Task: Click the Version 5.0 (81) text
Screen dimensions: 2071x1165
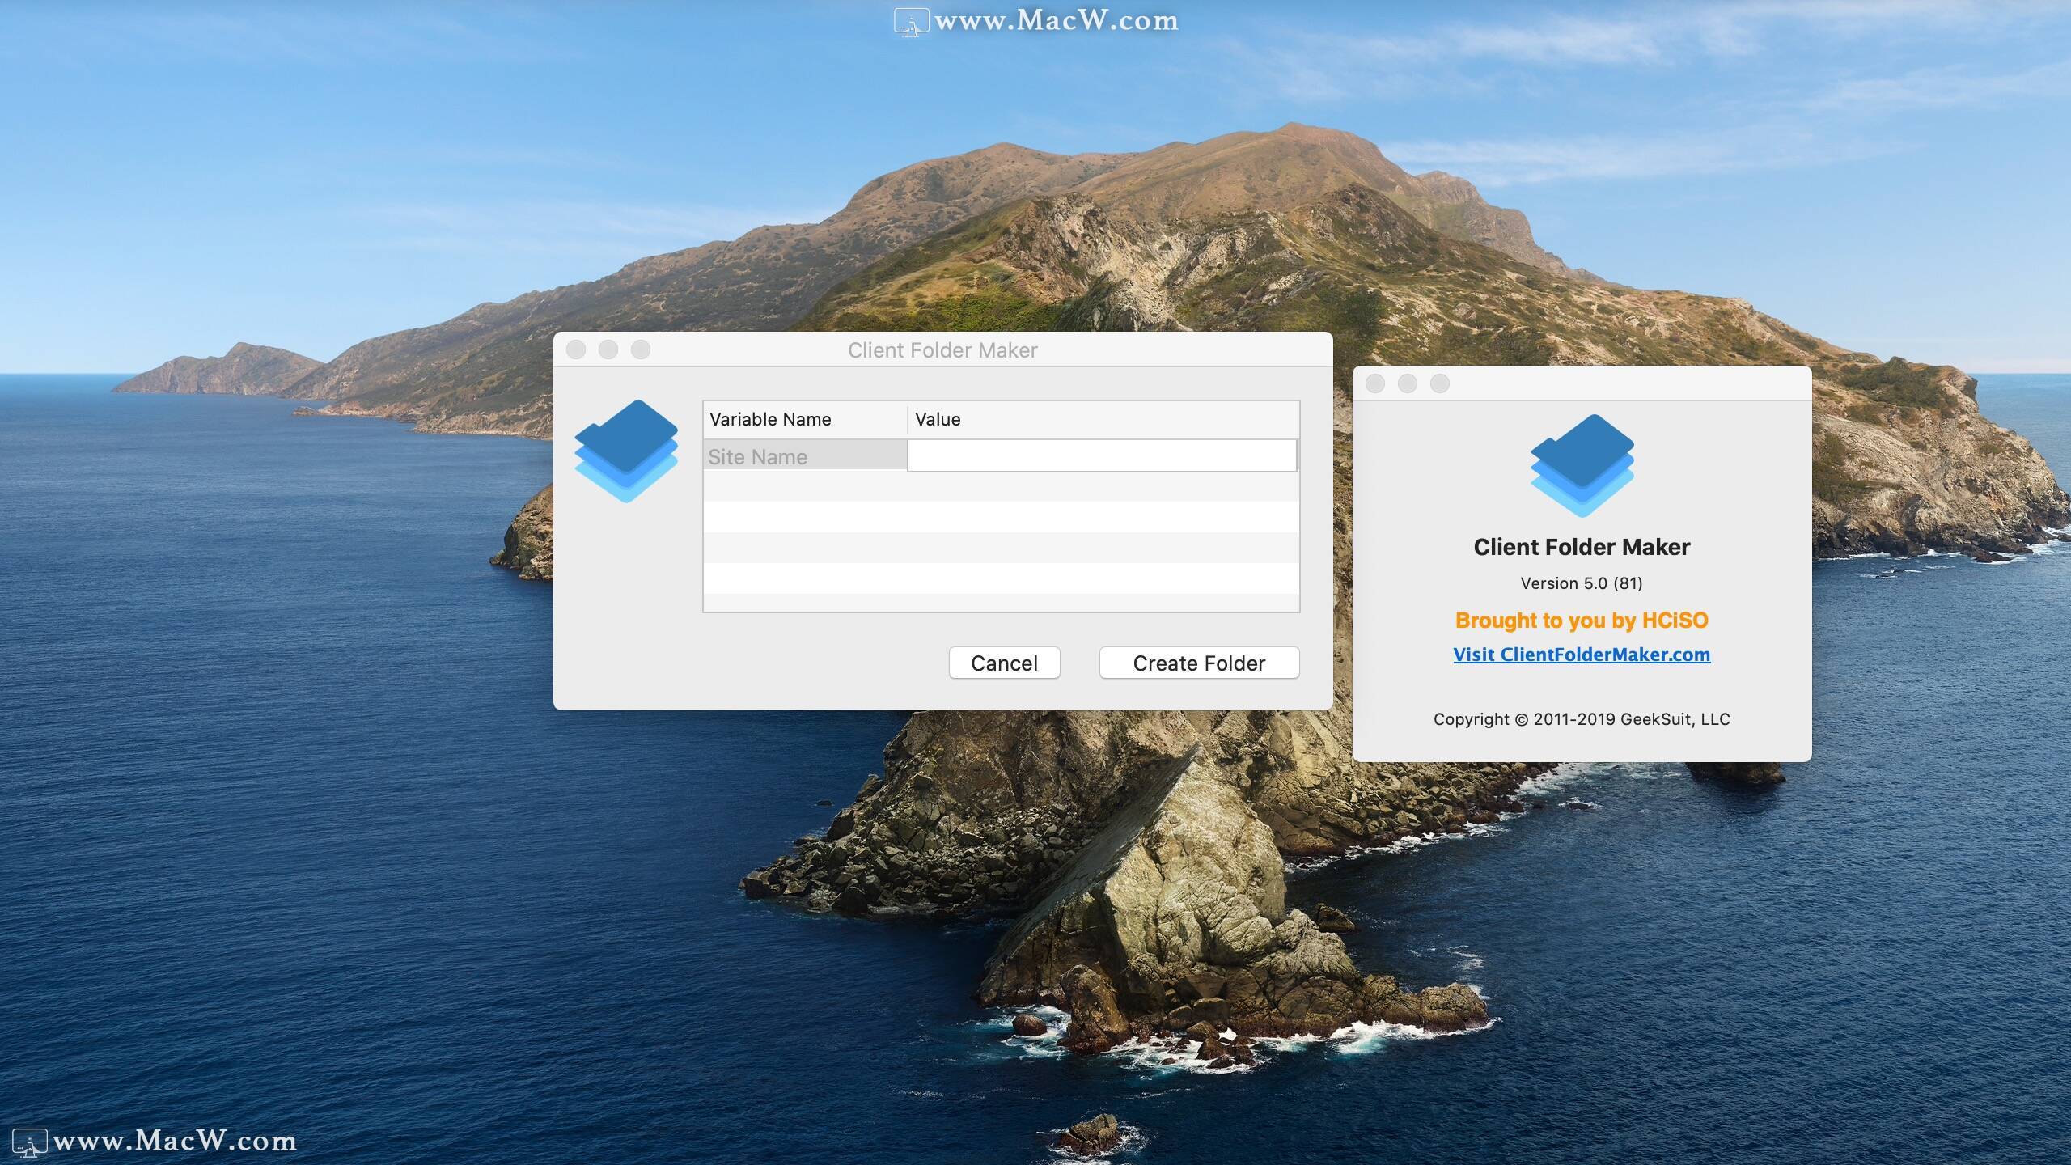Action: 1582,583
